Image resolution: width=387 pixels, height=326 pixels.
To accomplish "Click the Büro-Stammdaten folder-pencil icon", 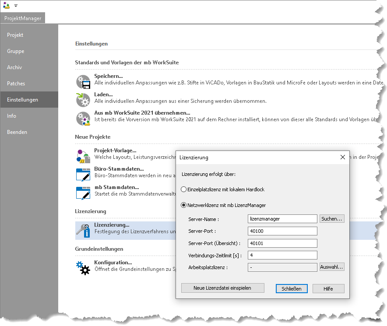I will pos(83,175).
